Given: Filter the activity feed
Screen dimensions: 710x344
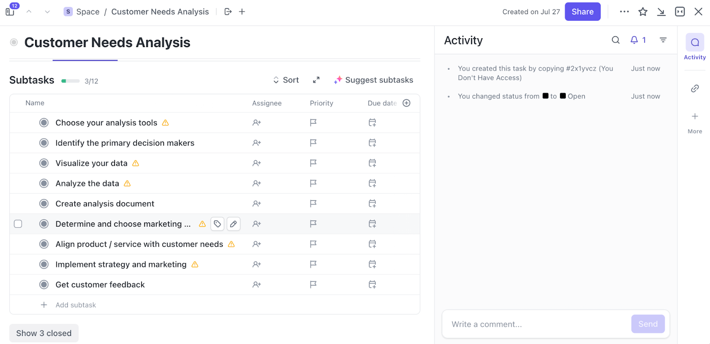Looking at the screenshot, I should pos(663,40).
